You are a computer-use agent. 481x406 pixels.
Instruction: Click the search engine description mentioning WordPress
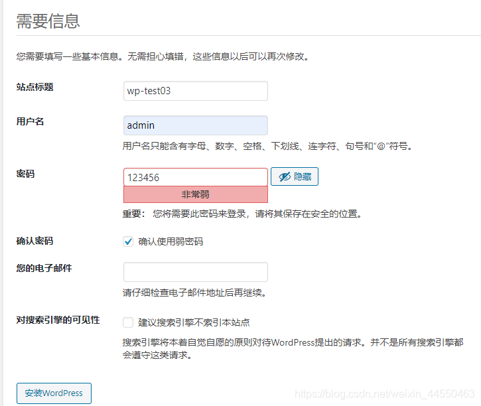point(293,349)
